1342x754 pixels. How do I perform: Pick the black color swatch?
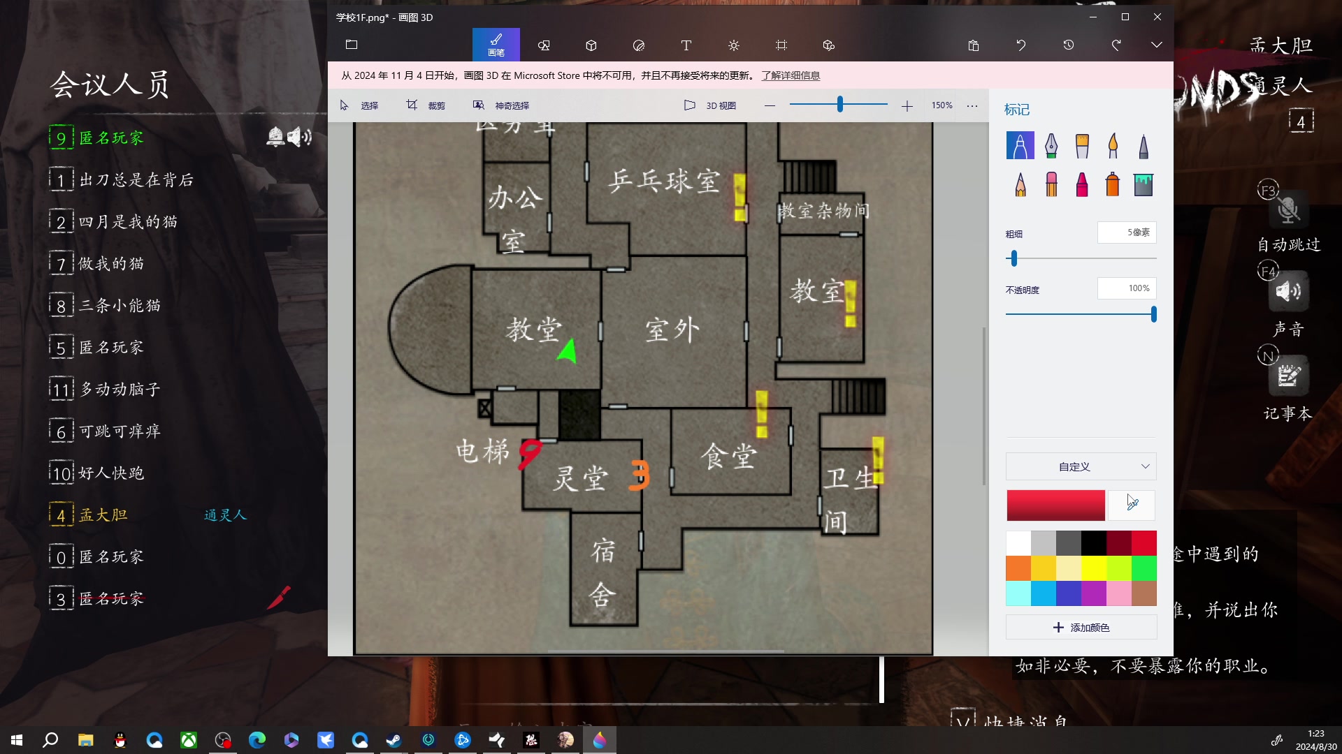[1094, 543]
